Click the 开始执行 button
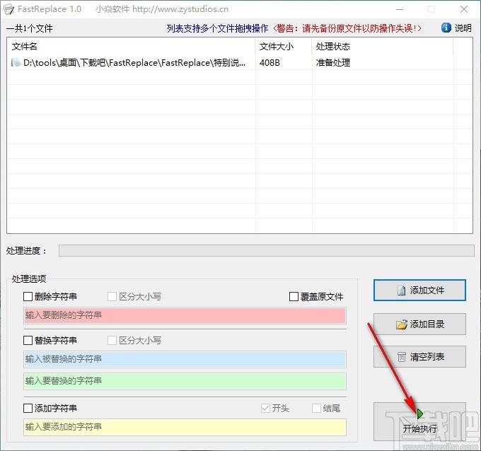This screenshot has height=451, width=481. 419,422
